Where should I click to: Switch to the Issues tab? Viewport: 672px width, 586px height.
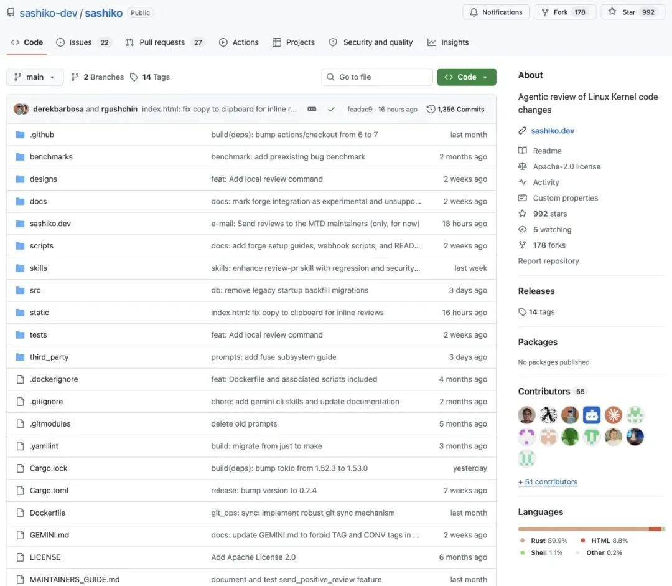click(84, 42)
